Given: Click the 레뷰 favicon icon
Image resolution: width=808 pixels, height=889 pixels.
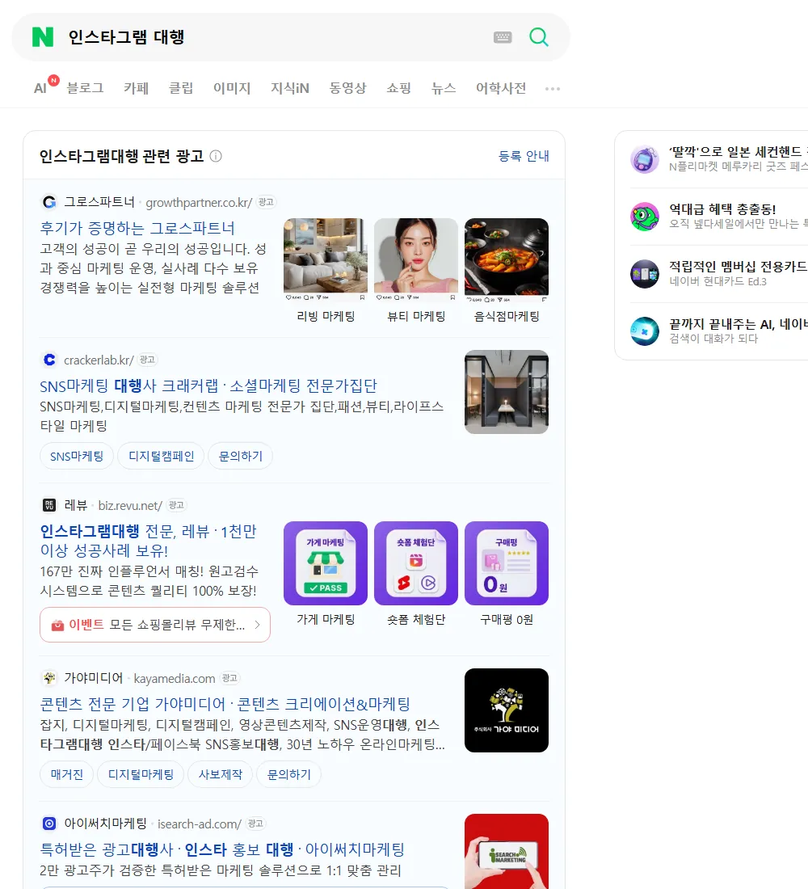Looking at the screenshot, I should point(49,504).
